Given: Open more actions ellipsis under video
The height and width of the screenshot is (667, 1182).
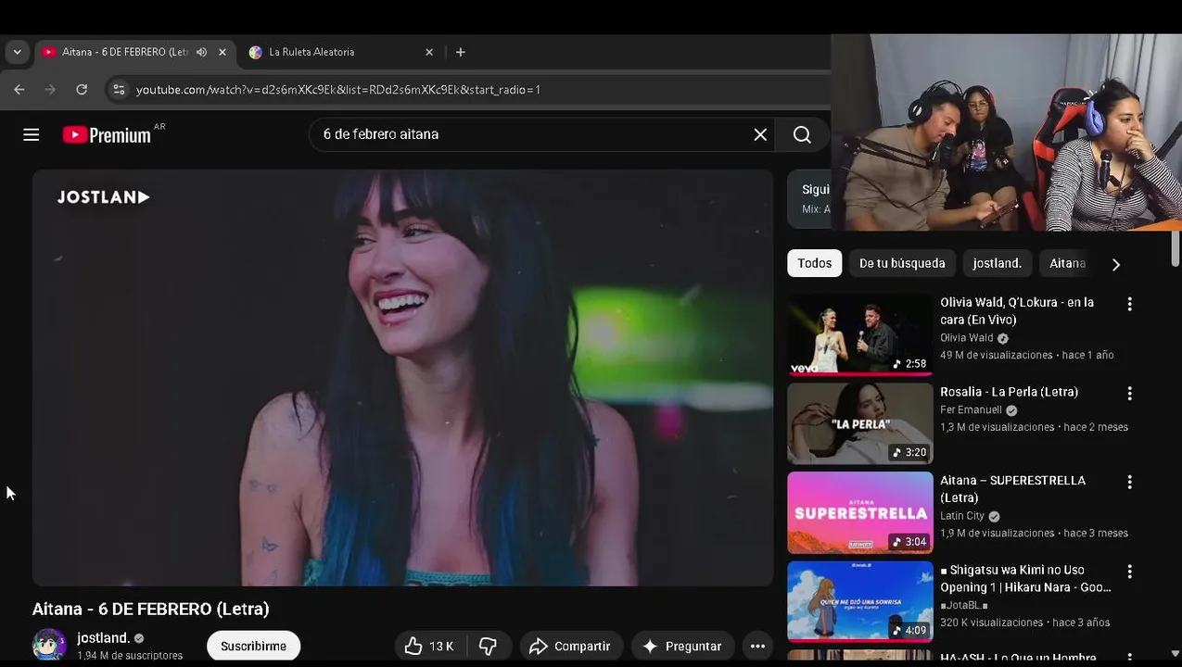Looking at the screenshot, I should coord(757,646).
